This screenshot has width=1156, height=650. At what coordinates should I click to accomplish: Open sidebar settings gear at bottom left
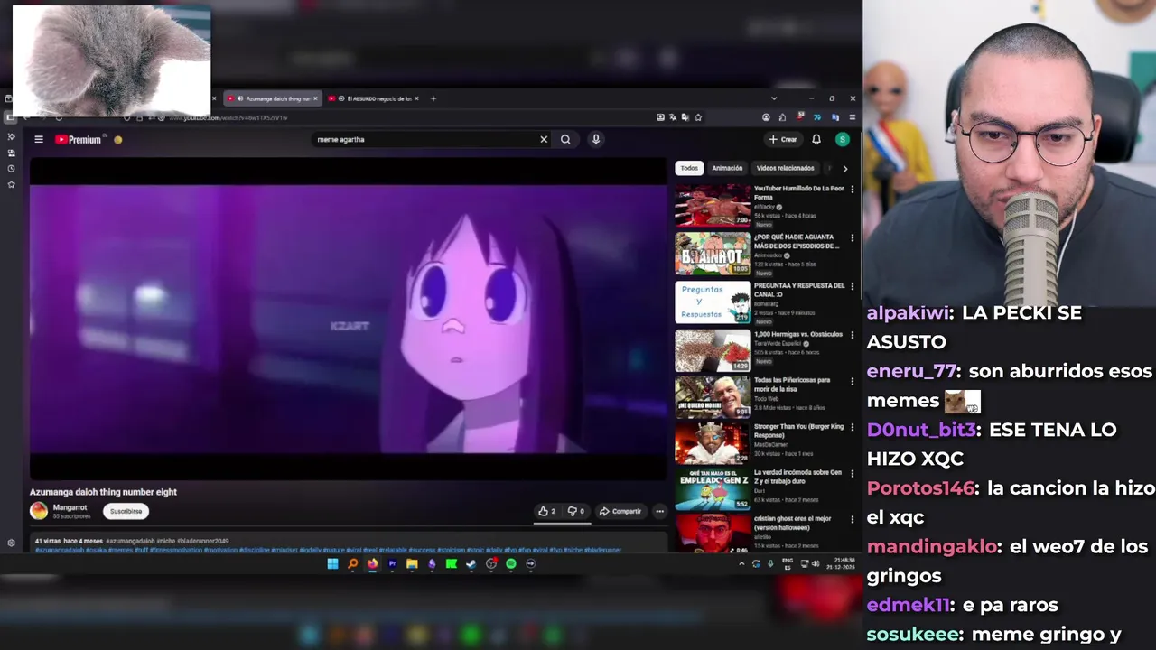coord(11,543)
